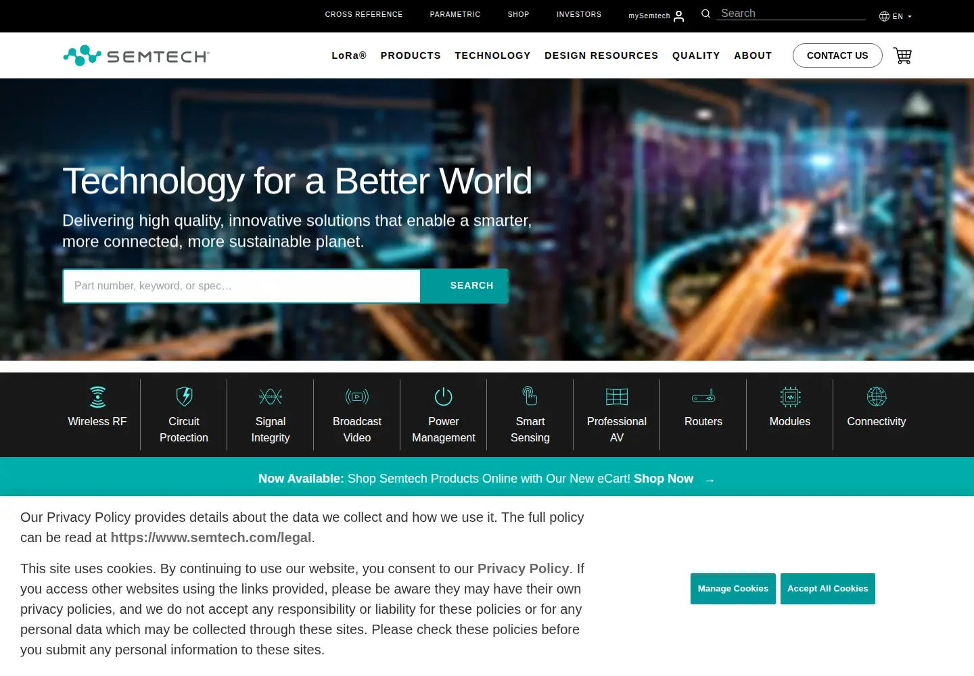Click the Semtech logo
The height and width of the screenshot is (676, 974).
137,55
